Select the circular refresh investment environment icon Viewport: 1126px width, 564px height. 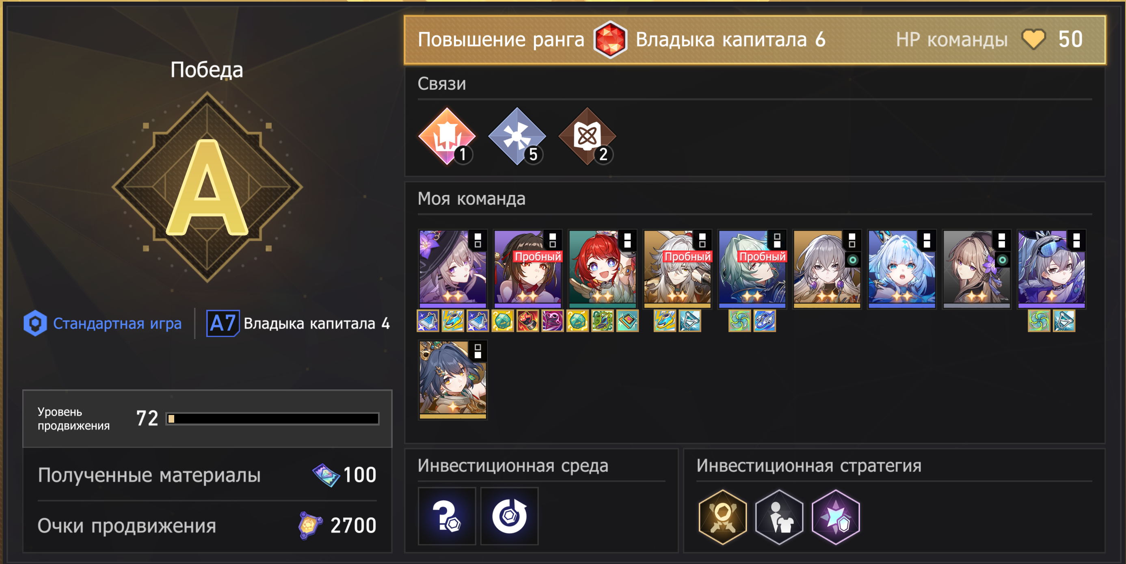pyautogui.click(x=509, y=516)
